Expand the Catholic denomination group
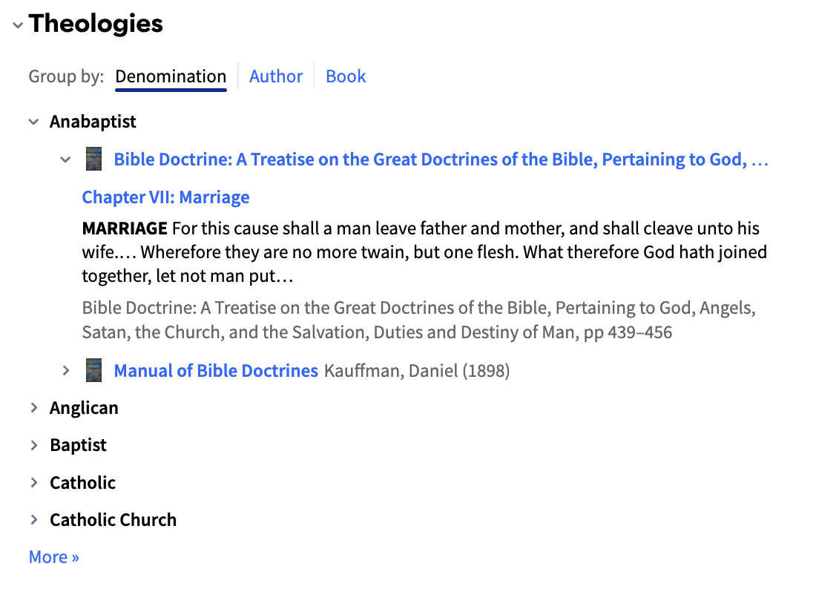The height and width of the screenshot is (589, 816). (34, 482)
